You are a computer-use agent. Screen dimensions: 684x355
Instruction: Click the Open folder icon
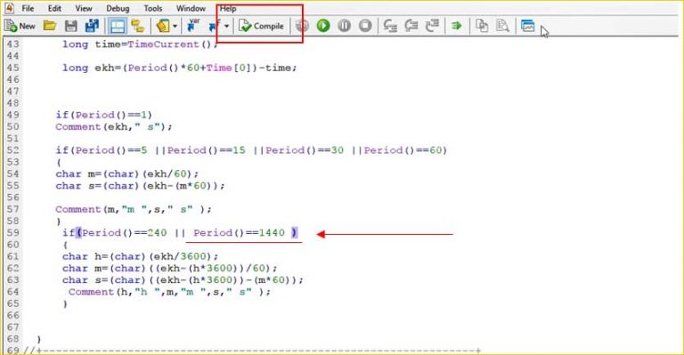tap(50, 26)
